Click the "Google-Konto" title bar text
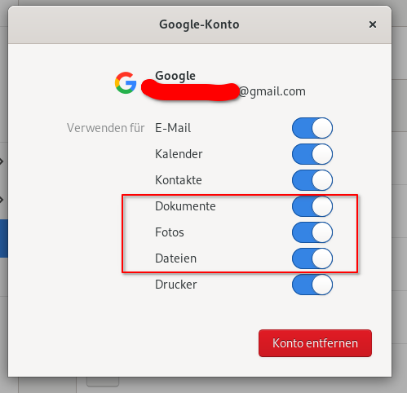 [199, 24]
